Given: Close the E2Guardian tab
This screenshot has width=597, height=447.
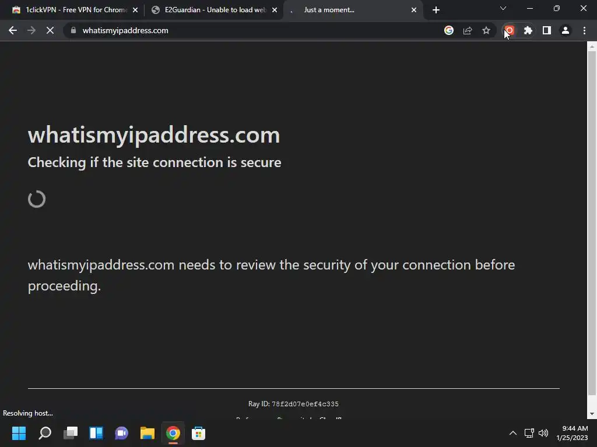Looking at the screenshot, I should coord(275,10).
